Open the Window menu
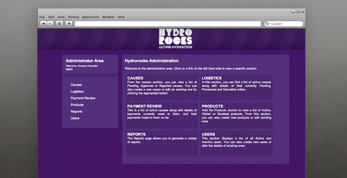 pyautogui.click(x=108, y=17)
